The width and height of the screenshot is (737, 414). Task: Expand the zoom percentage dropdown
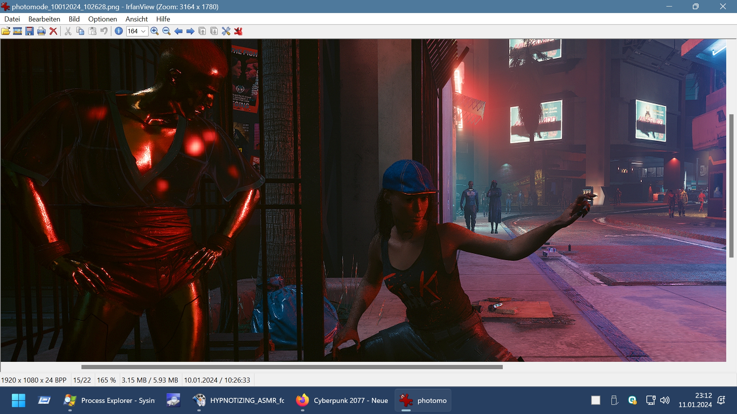[x=143, y=31]
